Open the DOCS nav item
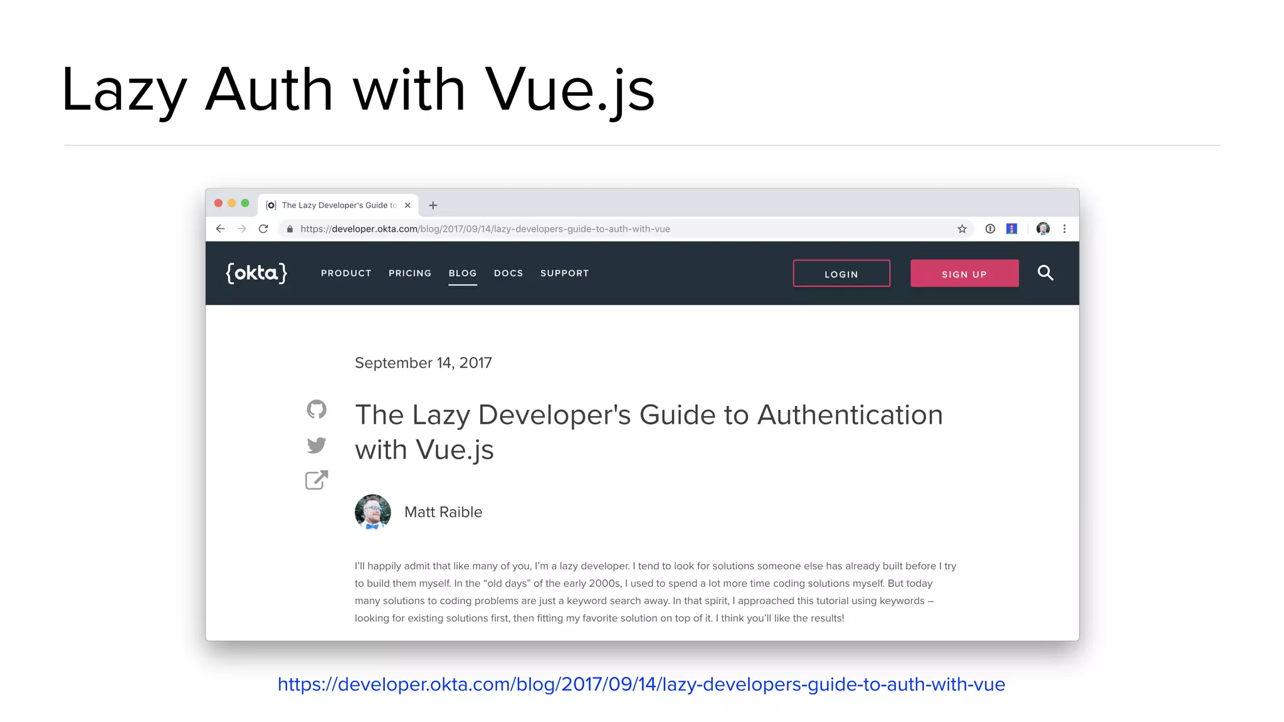Viewport: 1284px width, 722px height. click(x=508, y=273)
